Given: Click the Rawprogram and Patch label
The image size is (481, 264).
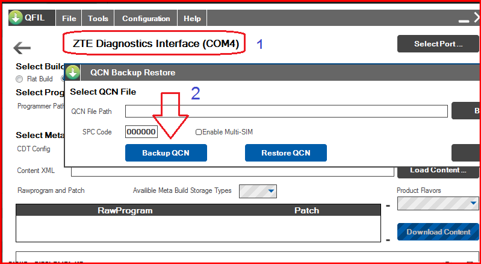Looking at the screenshot, I should click(x=51, y=190).
